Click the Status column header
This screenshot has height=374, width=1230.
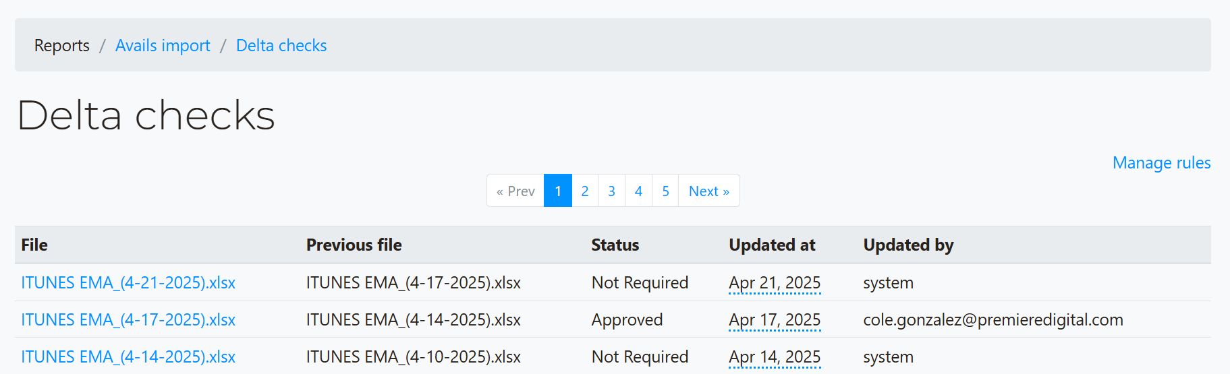pyautogui.click(x=615, y=245)
